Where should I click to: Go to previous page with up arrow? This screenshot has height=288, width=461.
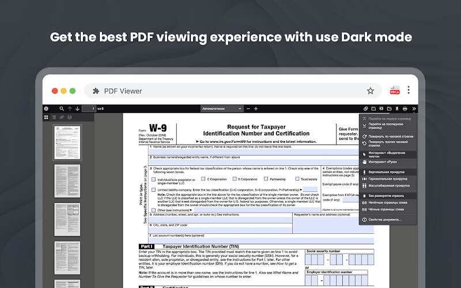pos(70,109)
